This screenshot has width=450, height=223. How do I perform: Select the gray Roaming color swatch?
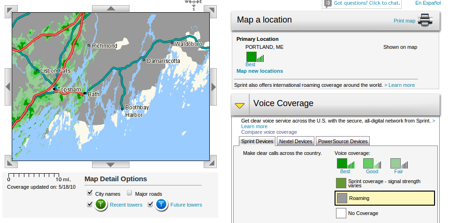click(x=342, y=198)
